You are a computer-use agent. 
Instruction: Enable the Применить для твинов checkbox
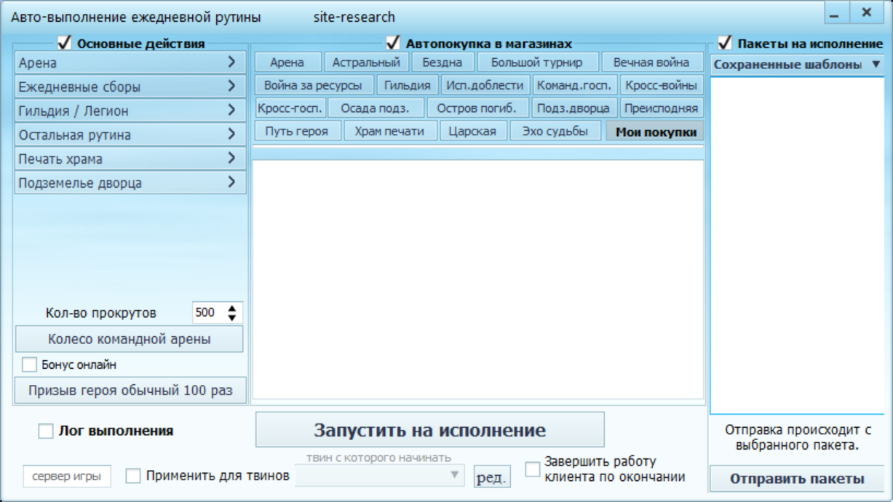click(x=133, y=476)
